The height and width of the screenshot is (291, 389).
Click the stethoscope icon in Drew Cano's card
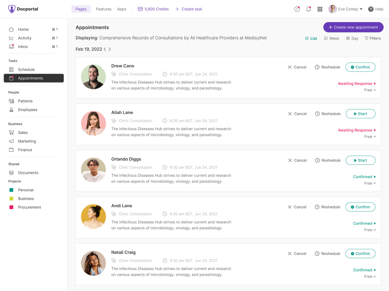coord(114,74)
